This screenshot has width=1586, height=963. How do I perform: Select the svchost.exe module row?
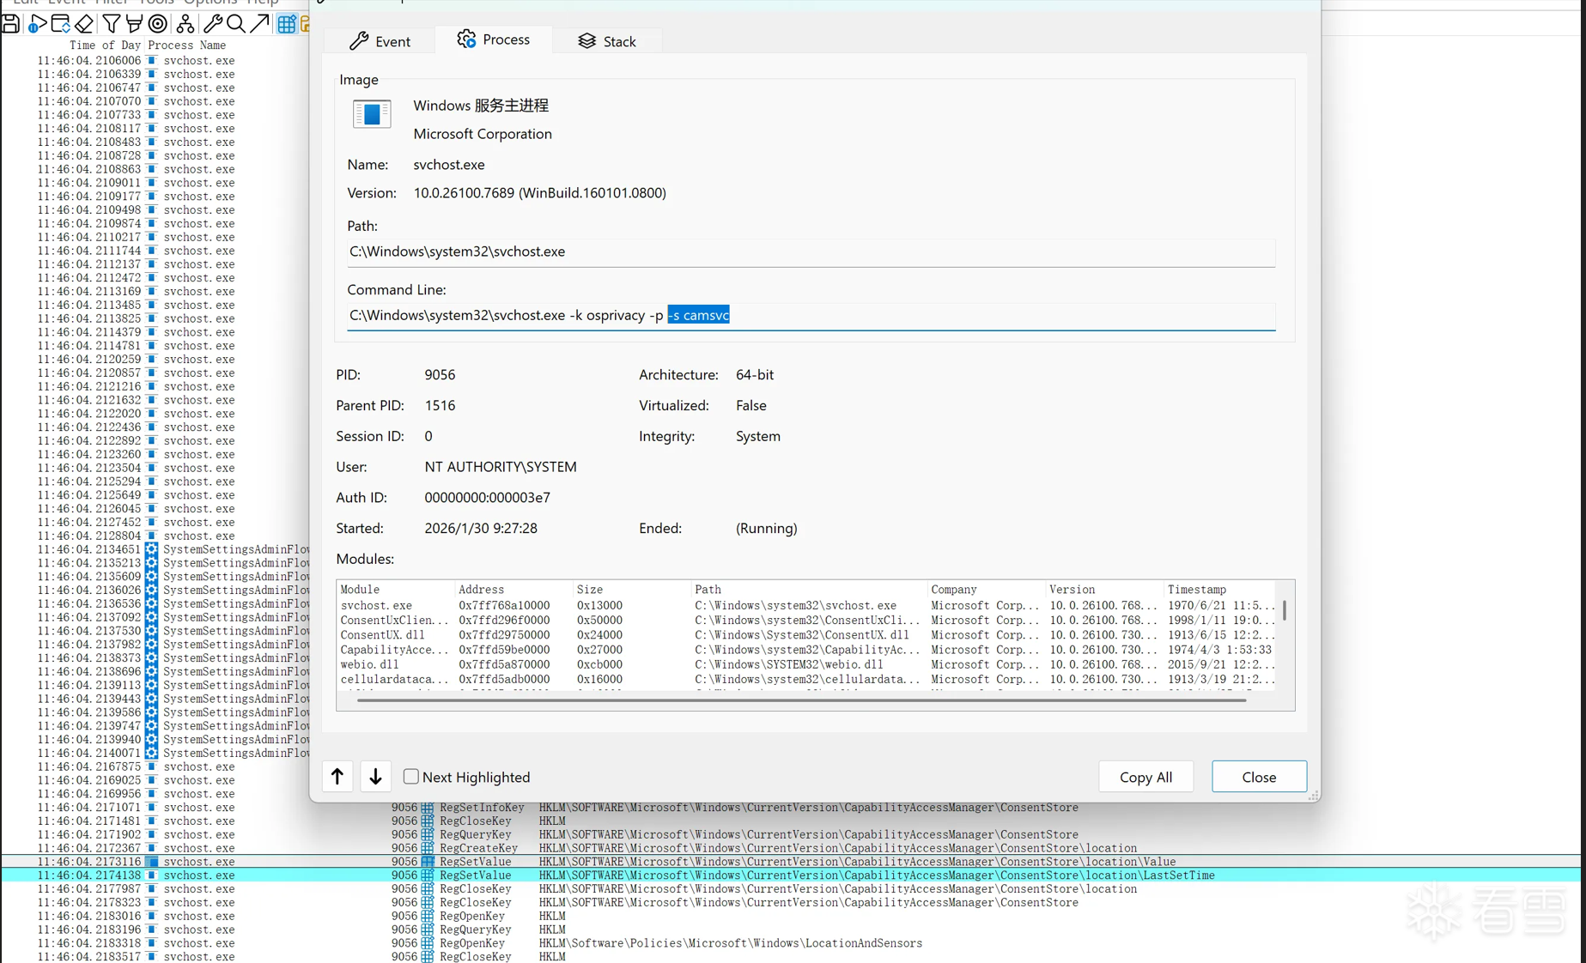(x=807, y=605)
